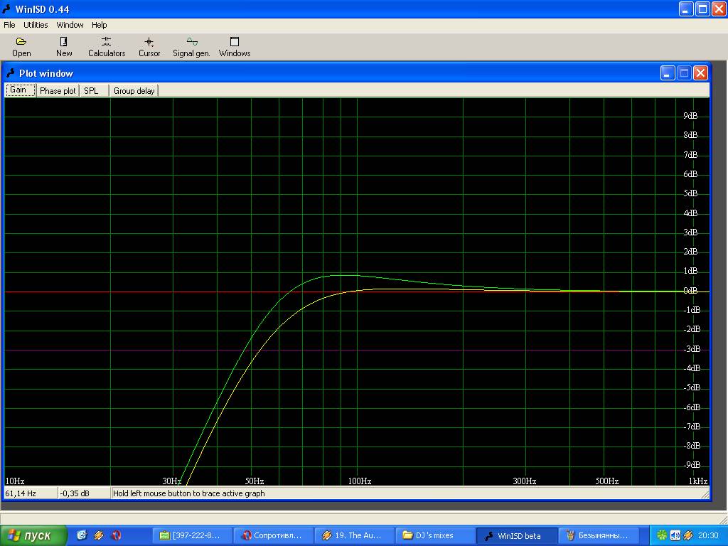The image size is (728, 546).
Task: Click the Windows toolbar icon
Action: click(x=235, y=47)
